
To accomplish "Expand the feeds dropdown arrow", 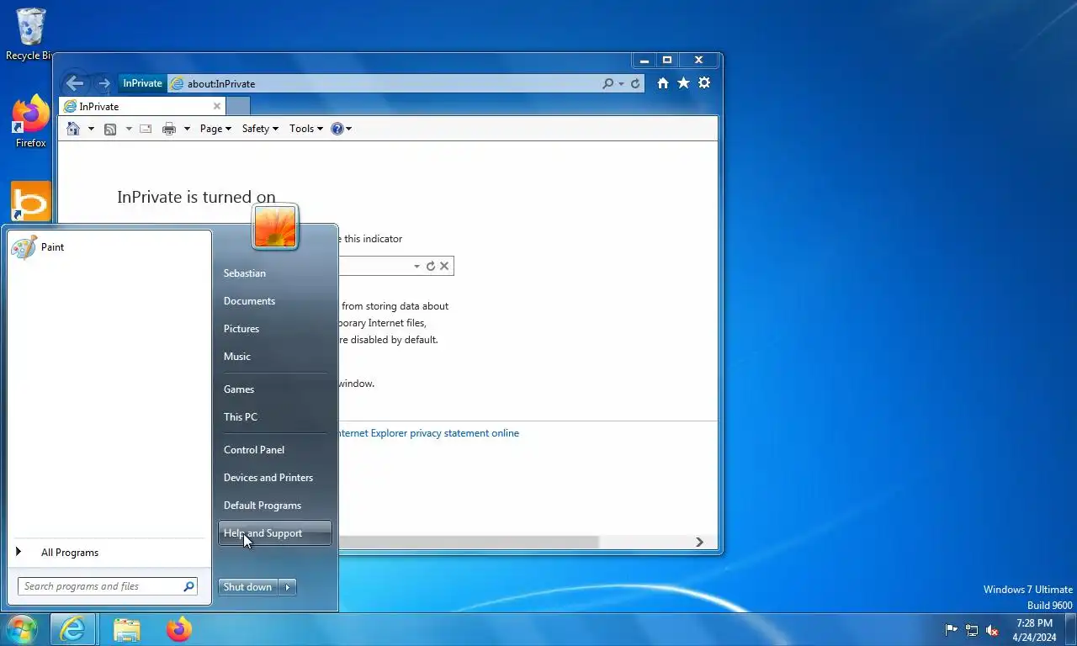I will pos(129,129).
